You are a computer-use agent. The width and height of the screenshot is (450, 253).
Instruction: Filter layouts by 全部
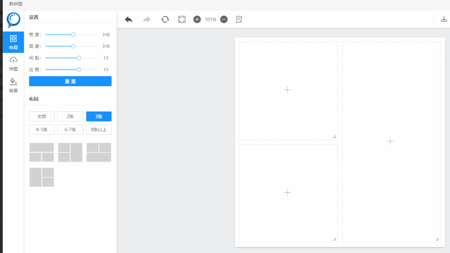pyautogui.click(x=42, y=117)
